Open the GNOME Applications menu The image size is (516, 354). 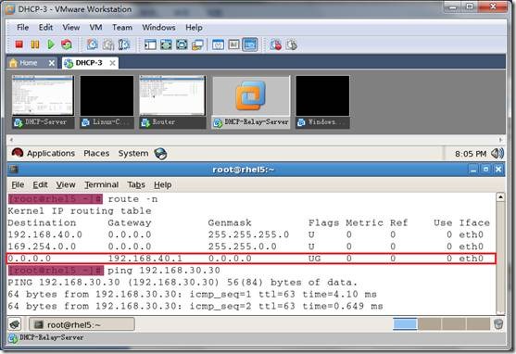point(51,154)
